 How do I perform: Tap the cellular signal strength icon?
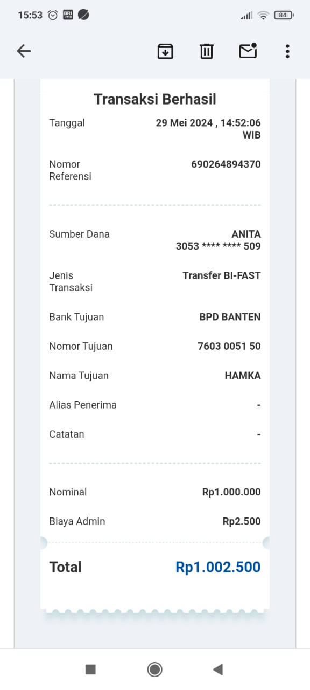point(245,15)
